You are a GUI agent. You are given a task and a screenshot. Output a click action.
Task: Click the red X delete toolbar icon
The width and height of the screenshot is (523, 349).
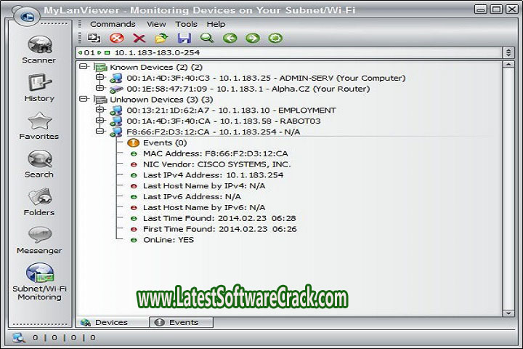point(139,38)
